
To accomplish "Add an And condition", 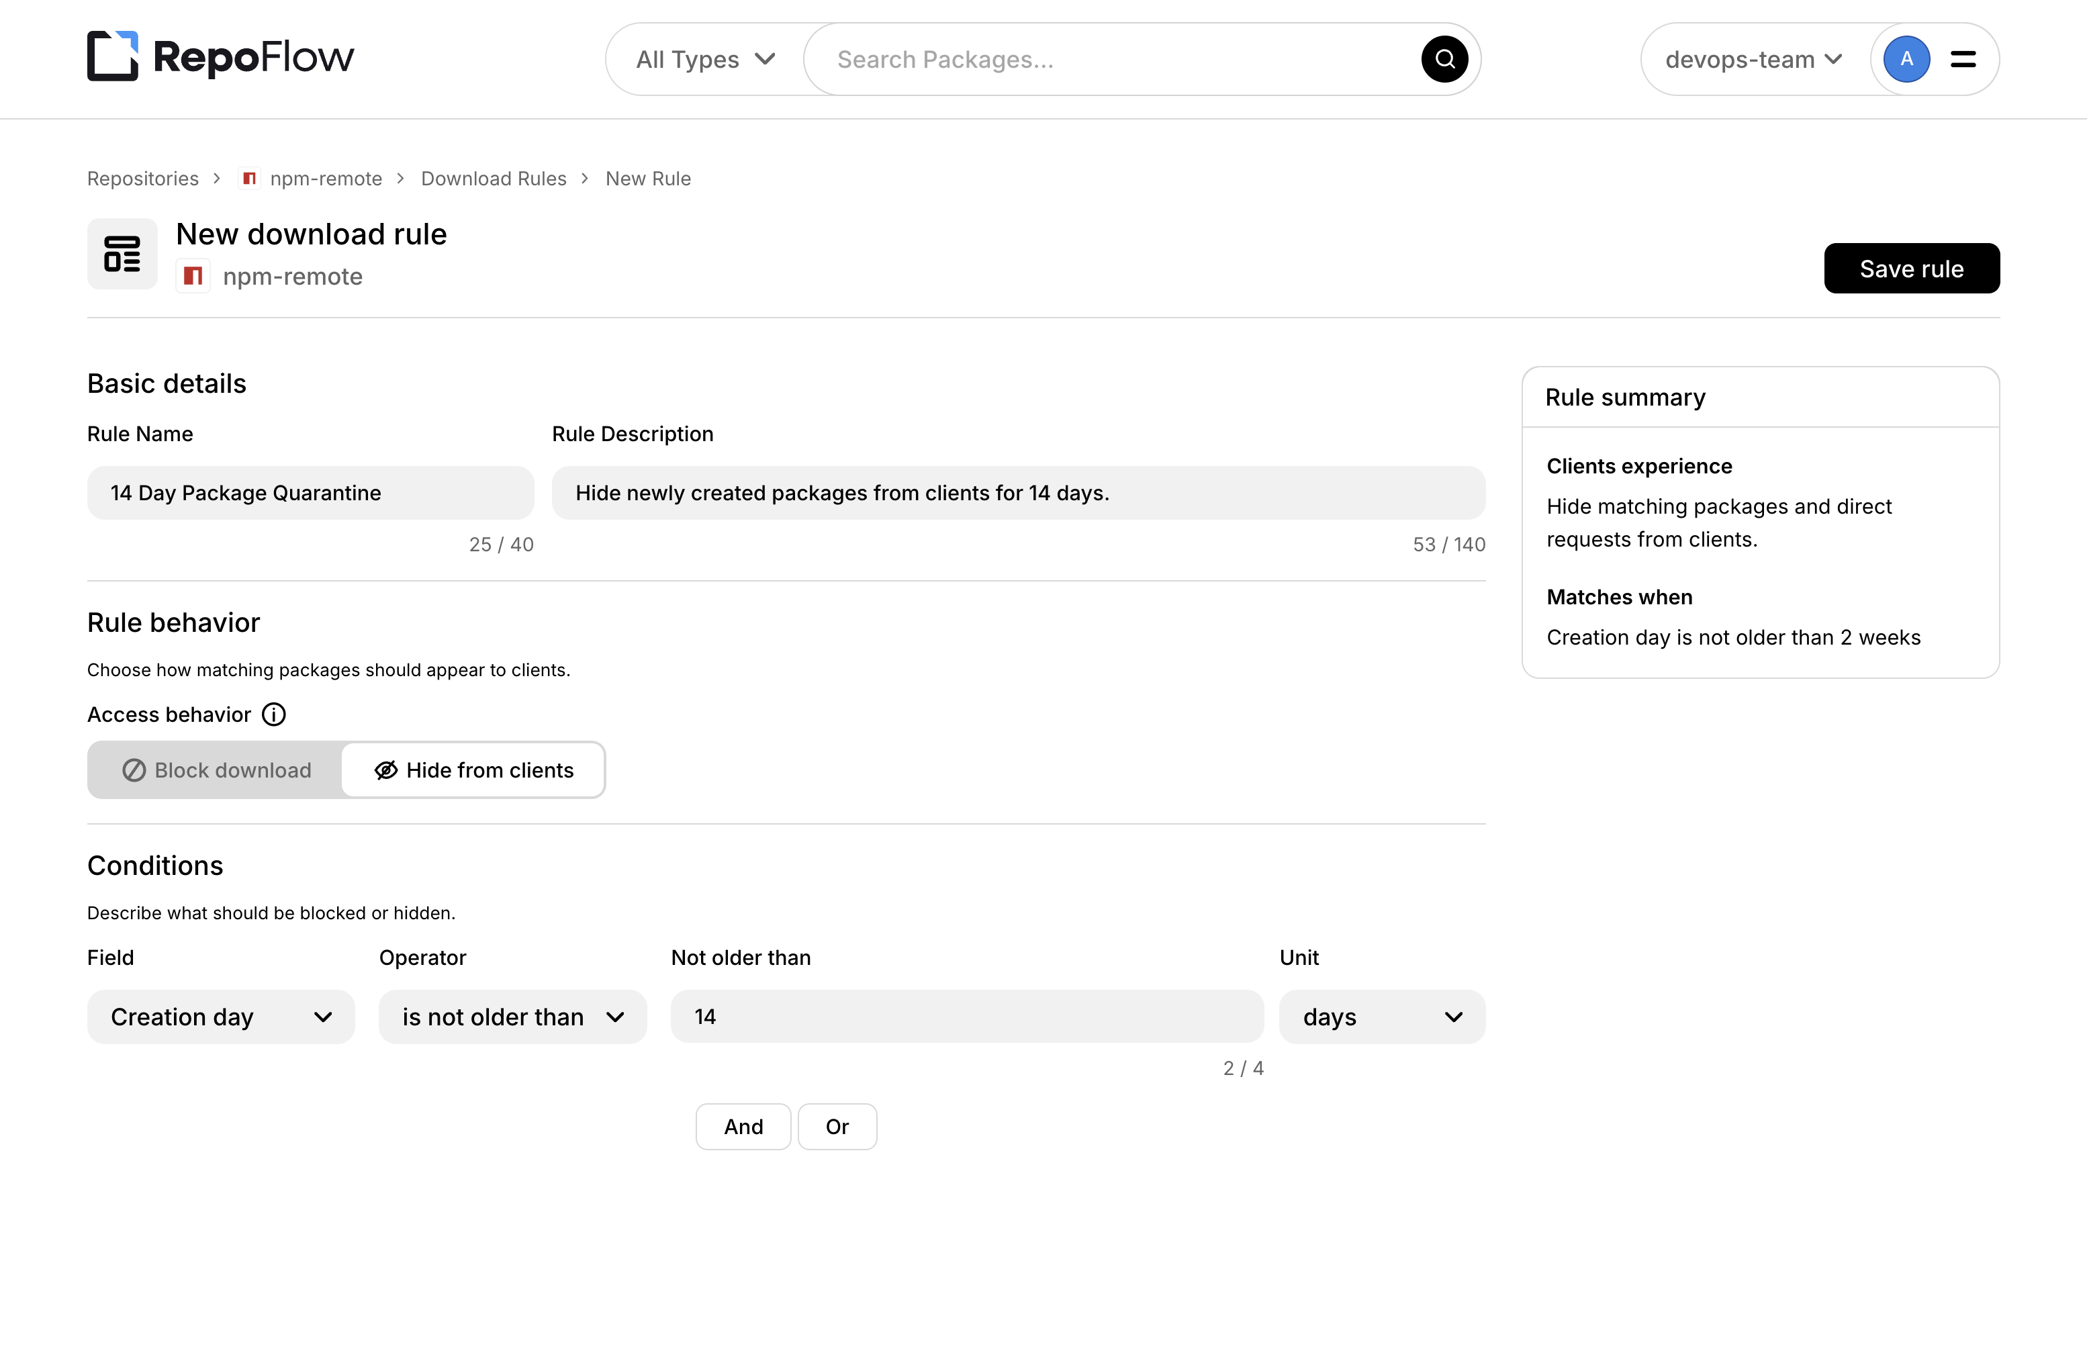I will [743, 1127].
